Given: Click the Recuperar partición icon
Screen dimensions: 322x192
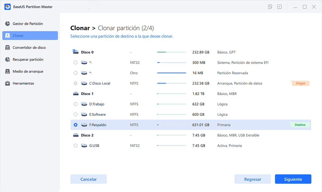Looking at the screenshot, I should 8,59.
